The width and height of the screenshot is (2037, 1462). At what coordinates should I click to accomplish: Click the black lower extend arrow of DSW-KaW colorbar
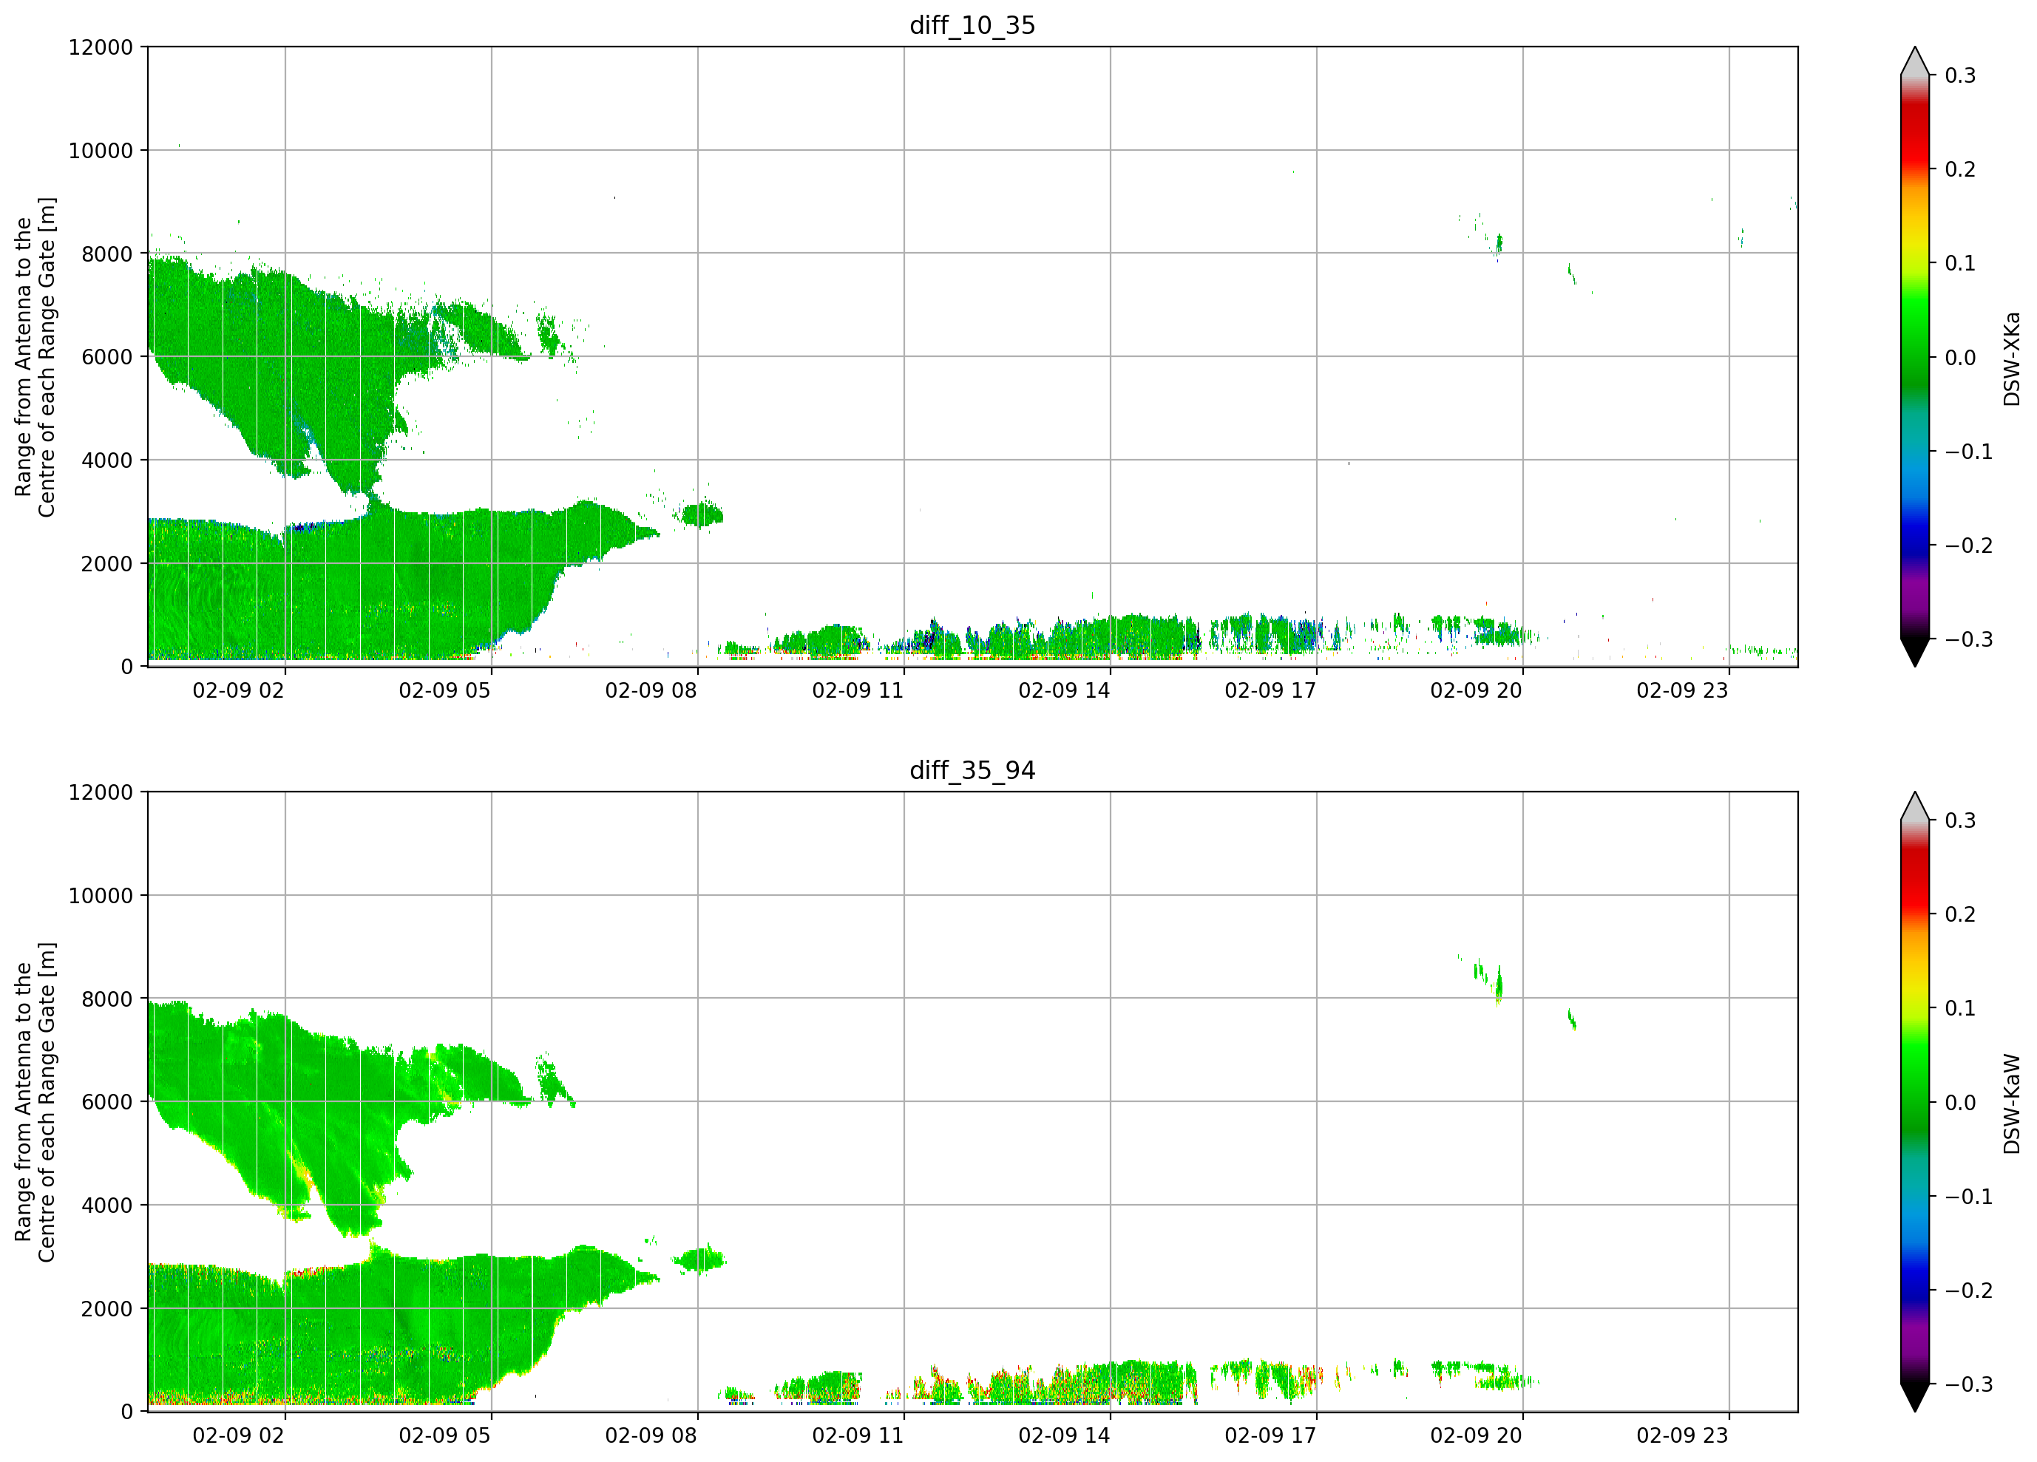point(1915,1398)
